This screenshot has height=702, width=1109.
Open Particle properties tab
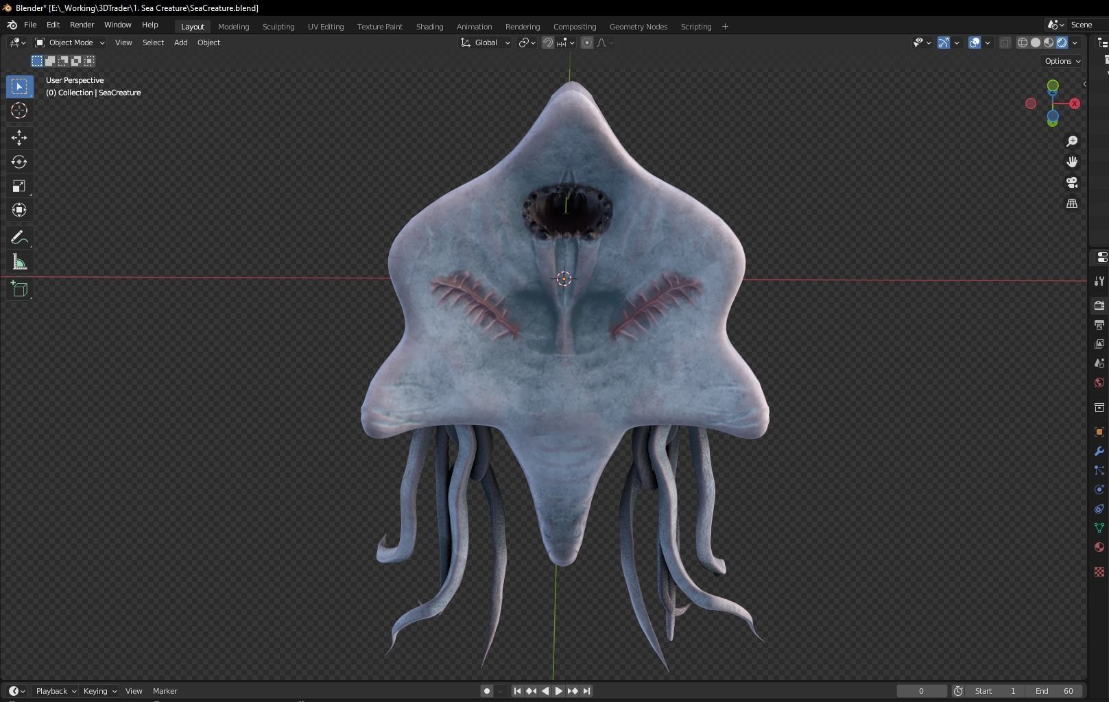tap(1099, 470)
